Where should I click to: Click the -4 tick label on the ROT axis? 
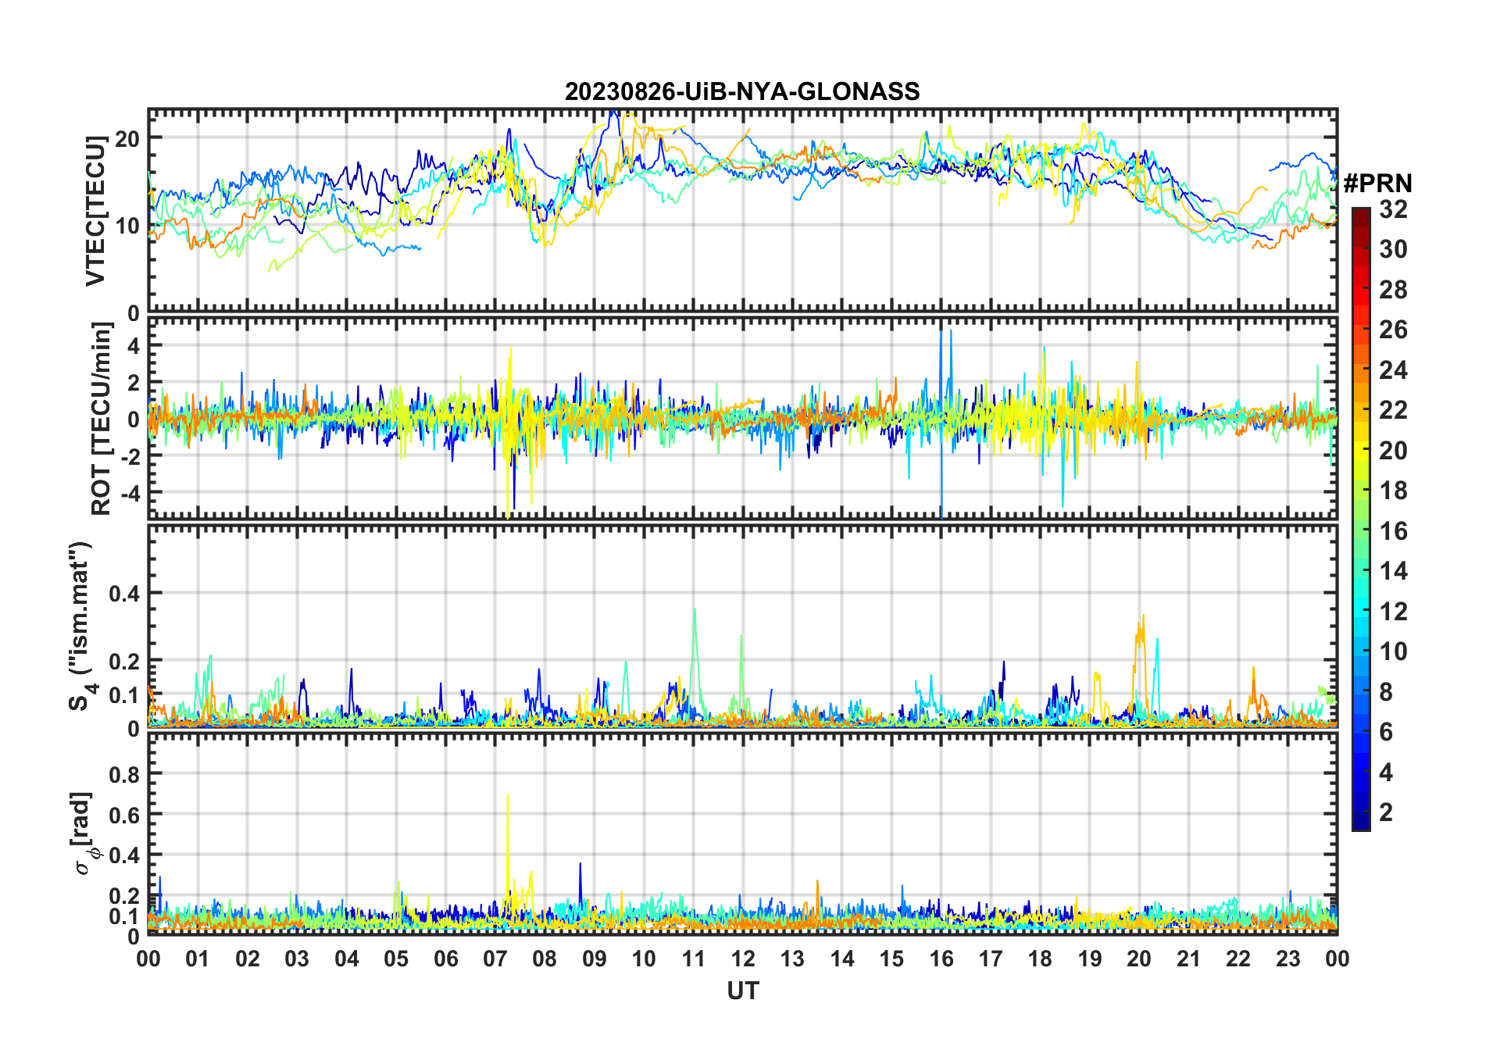click(127, 493)
